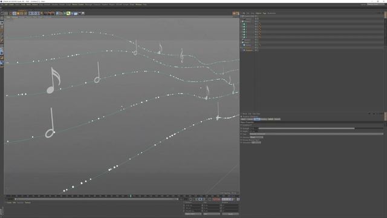The image size is (387, 218).
Task: Switch to the Shading tab
Action: tap(264, 119)
